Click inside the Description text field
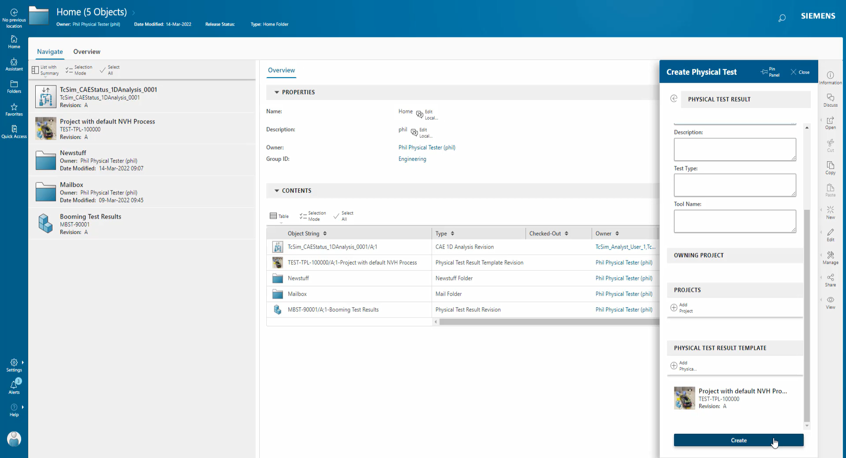 pyautogui.click(x=734, y=149)
